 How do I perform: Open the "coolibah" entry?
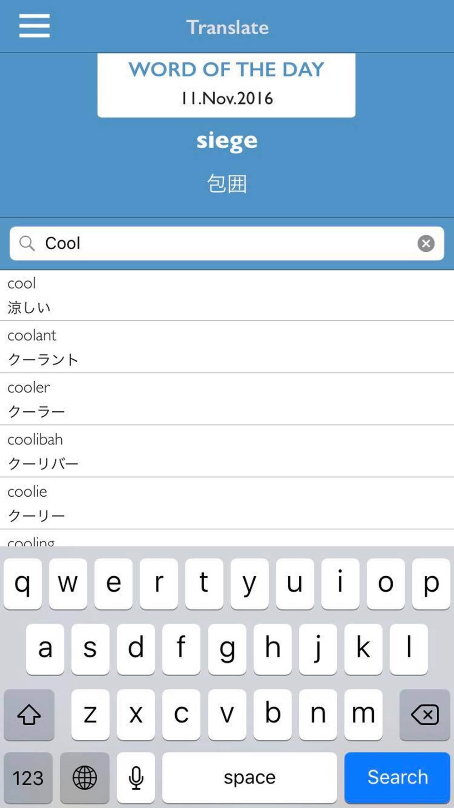(x=227, y=451)
